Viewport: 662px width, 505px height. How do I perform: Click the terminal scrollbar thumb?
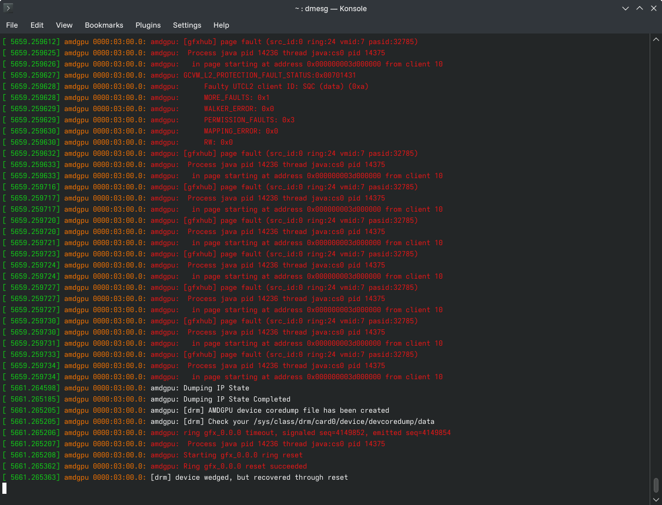[656, 485]
